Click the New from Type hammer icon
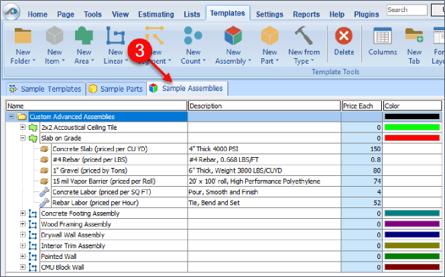Screen dimensions: 445x277 (304, 35)
